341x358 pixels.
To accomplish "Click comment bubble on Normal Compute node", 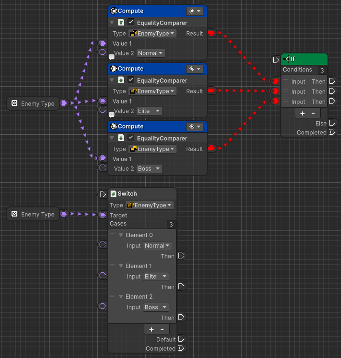I will click(x=112, y=57).
